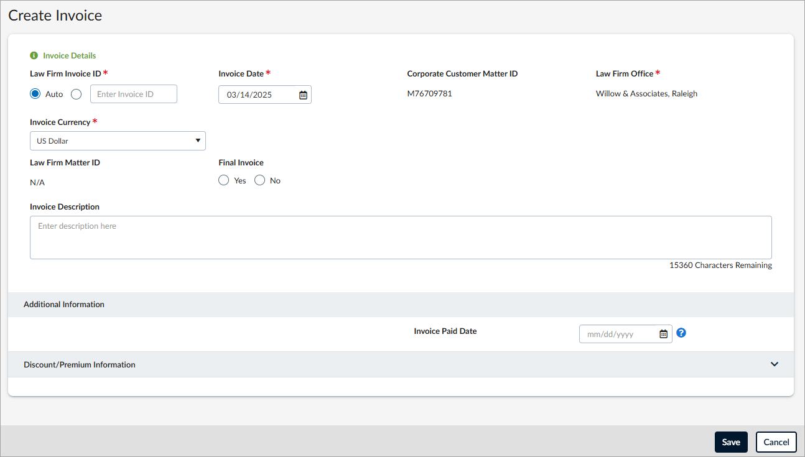This screenshot has height=457, width=805.
Task: Choose the manual invoice ID radio button
Action: tap(76, 93)
